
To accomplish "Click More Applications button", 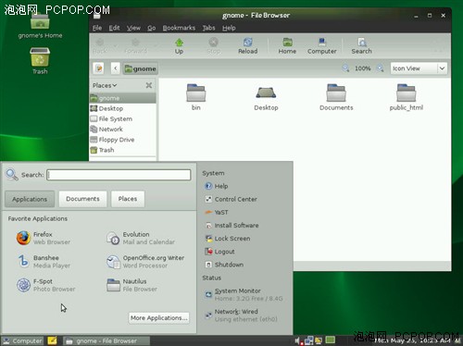I will pyautogui.click(x=159, y=317).
